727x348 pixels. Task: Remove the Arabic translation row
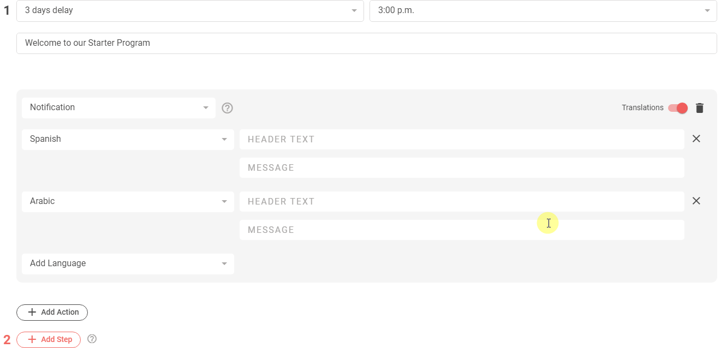696,201
